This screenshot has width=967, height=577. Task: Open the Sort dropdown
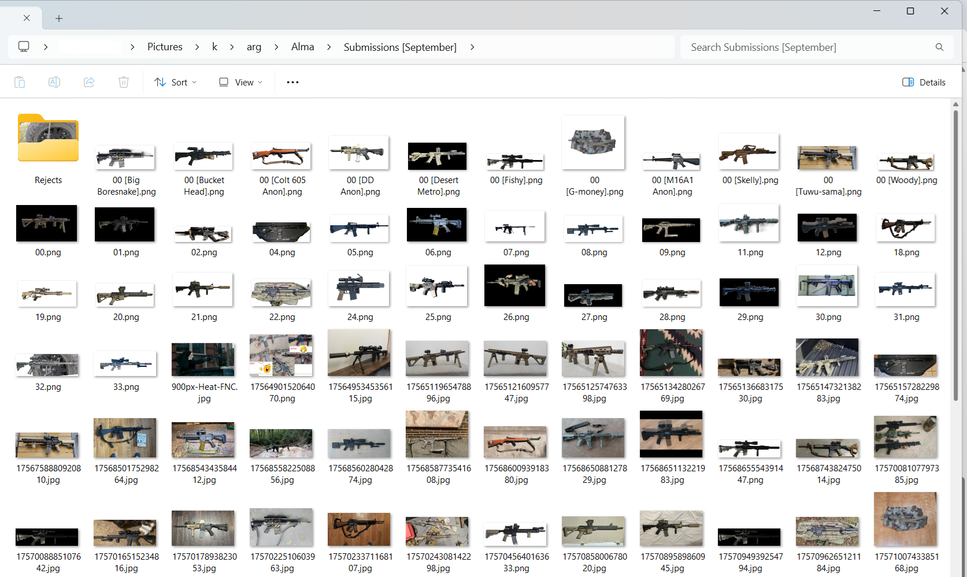point(175,82)
